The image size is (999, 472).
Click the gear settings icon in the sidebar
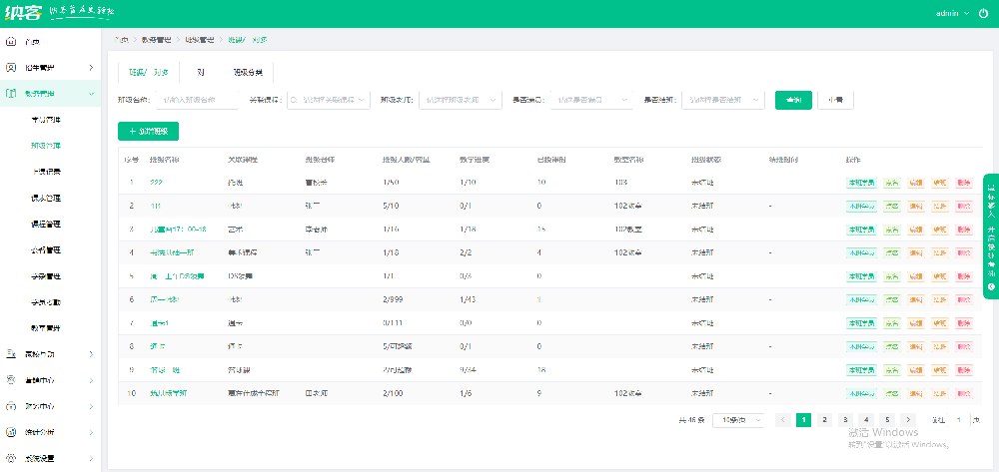10,458
